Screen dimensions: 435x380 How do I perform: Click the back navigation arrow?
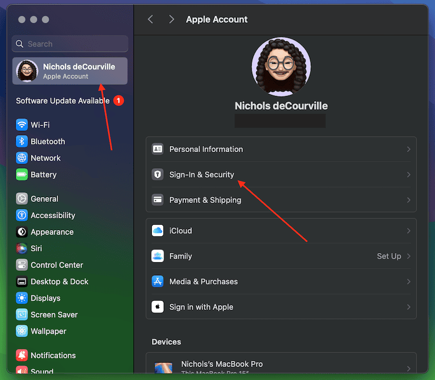pos(151,20)
